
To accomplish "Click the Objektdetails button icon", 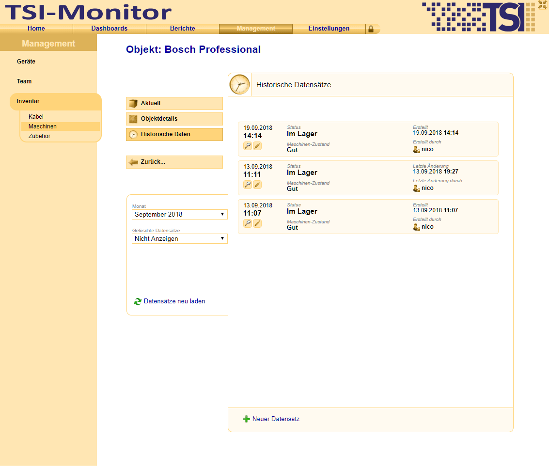I will click(133, 119).
